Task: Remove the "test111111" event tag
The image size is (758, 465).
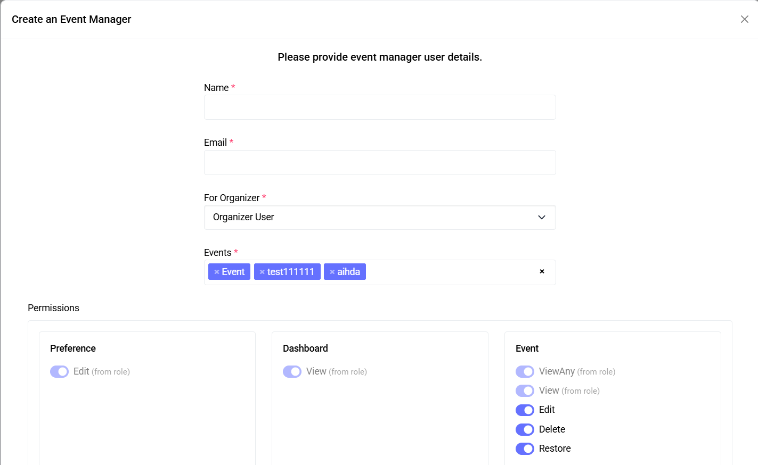Action: pyautogui.click(x=262, y=271)
